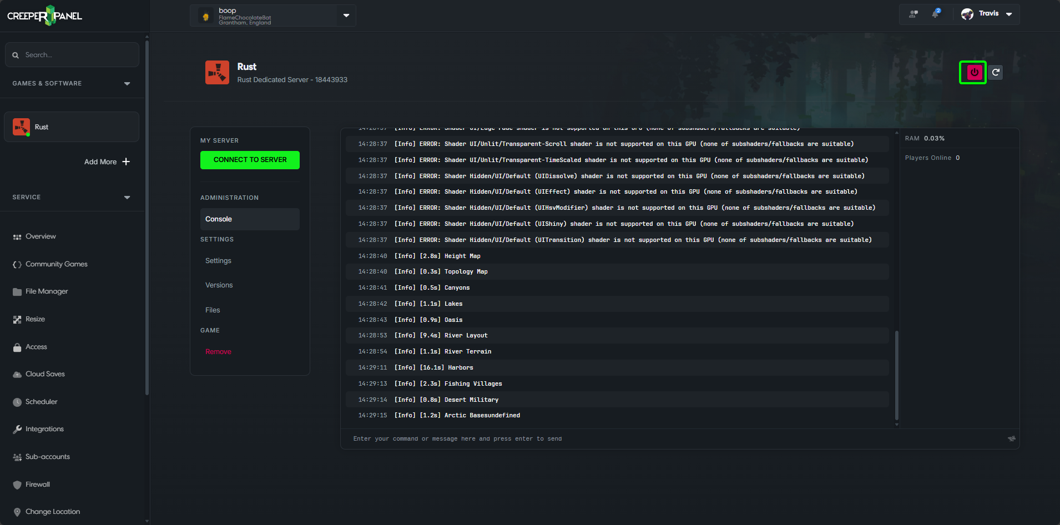Open Integrations page
Screen dimensions: 1060x525
coord(44,429)
